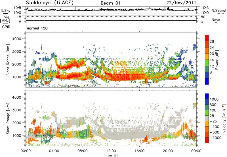Click the "Stokkseyri (fitACF)" title text

coord(50,3)
